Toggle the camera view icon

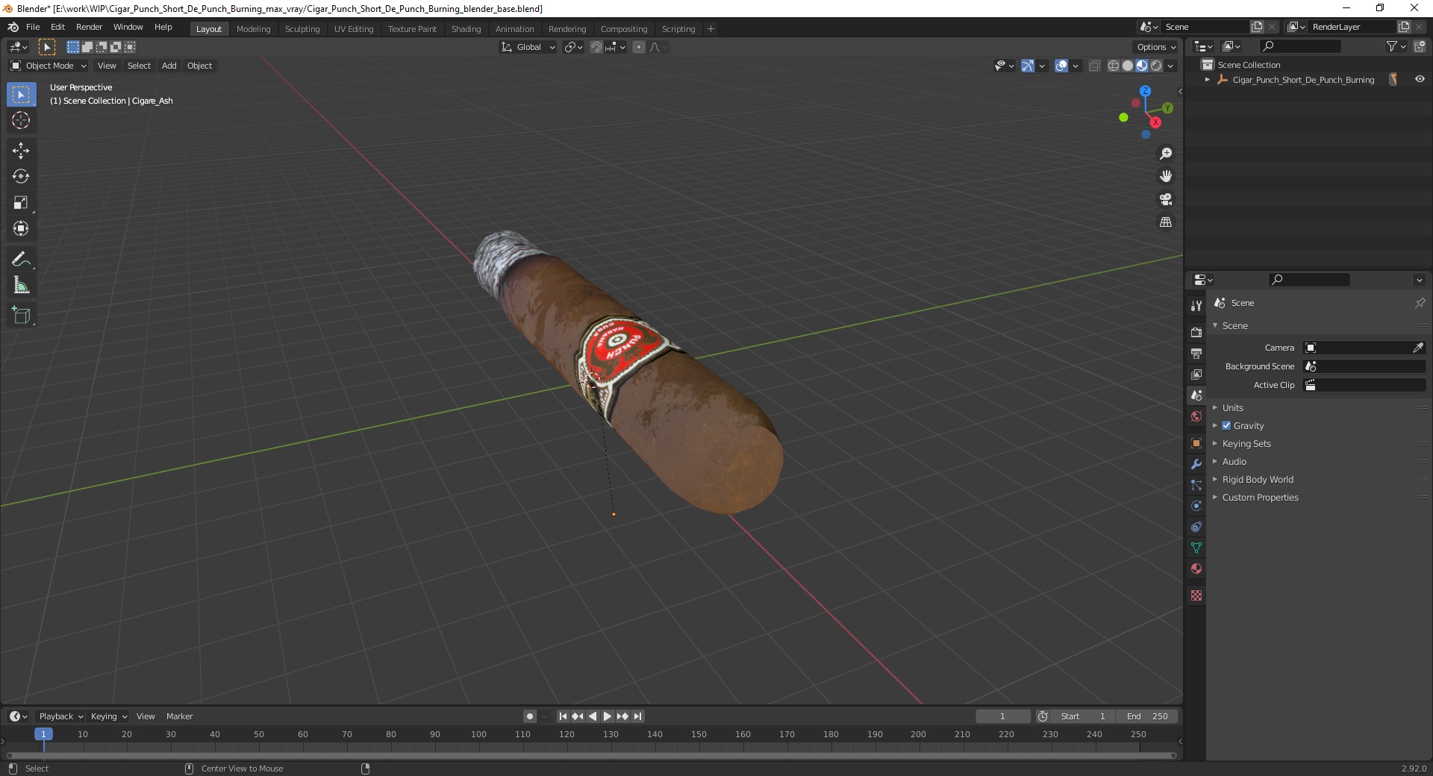click(x=1166, y=199)
